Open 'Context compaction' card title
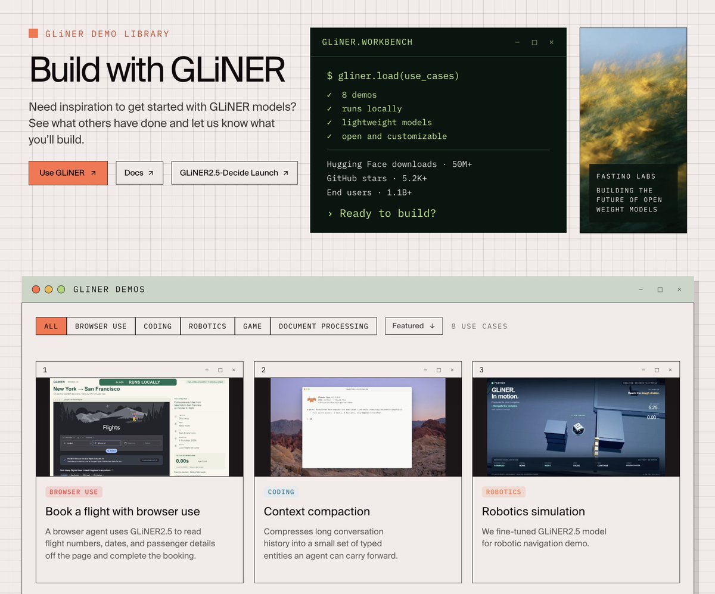 click(317, 512)
